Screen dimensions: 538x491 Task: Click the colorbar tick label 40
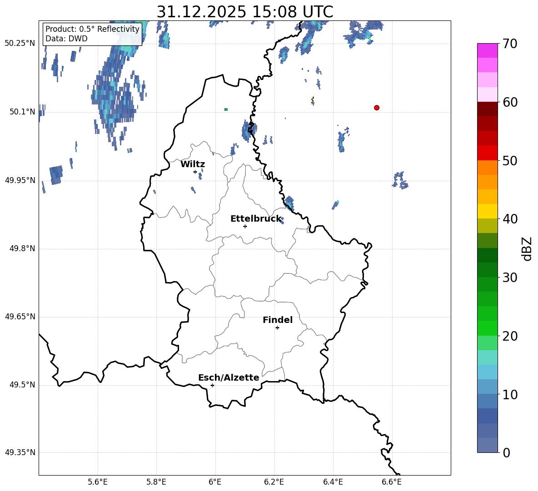coord(510,219)
